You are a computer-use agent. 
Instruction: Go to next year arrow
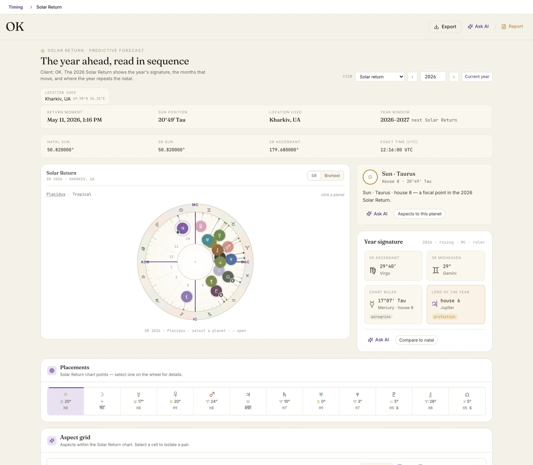tap(454, 77)
